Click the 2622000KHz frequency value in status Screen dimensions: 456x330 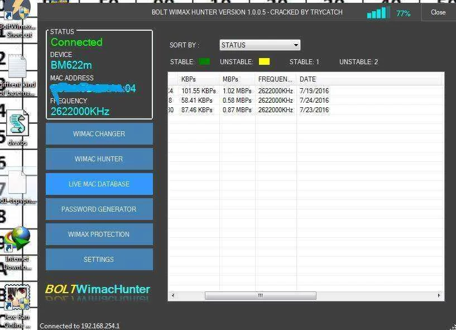click(80, 112)
